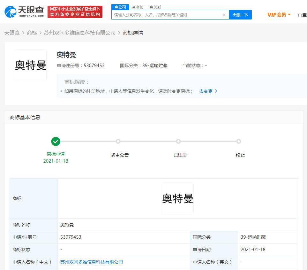
Task: Click the 去变更 link
Action: (206, 91)
